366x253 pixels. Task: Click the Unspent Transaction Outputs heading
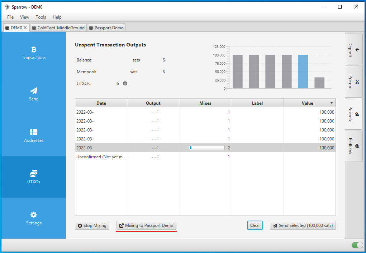pyautogui.click(x=110, y=45)
